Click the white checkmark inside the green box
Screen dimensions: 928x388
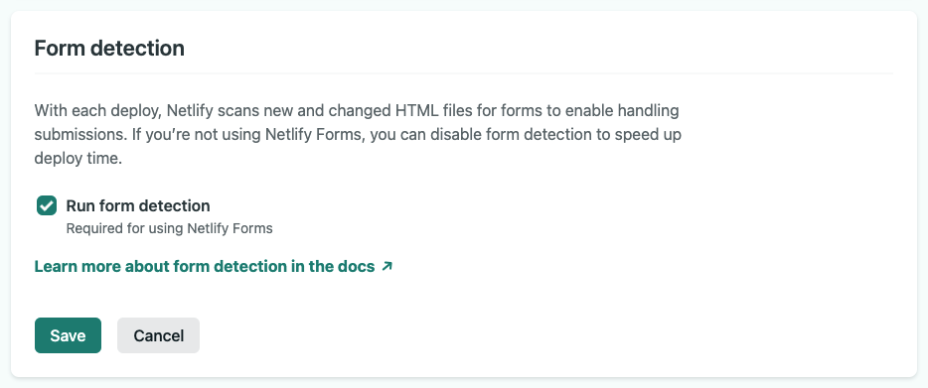tap(46, 205)
